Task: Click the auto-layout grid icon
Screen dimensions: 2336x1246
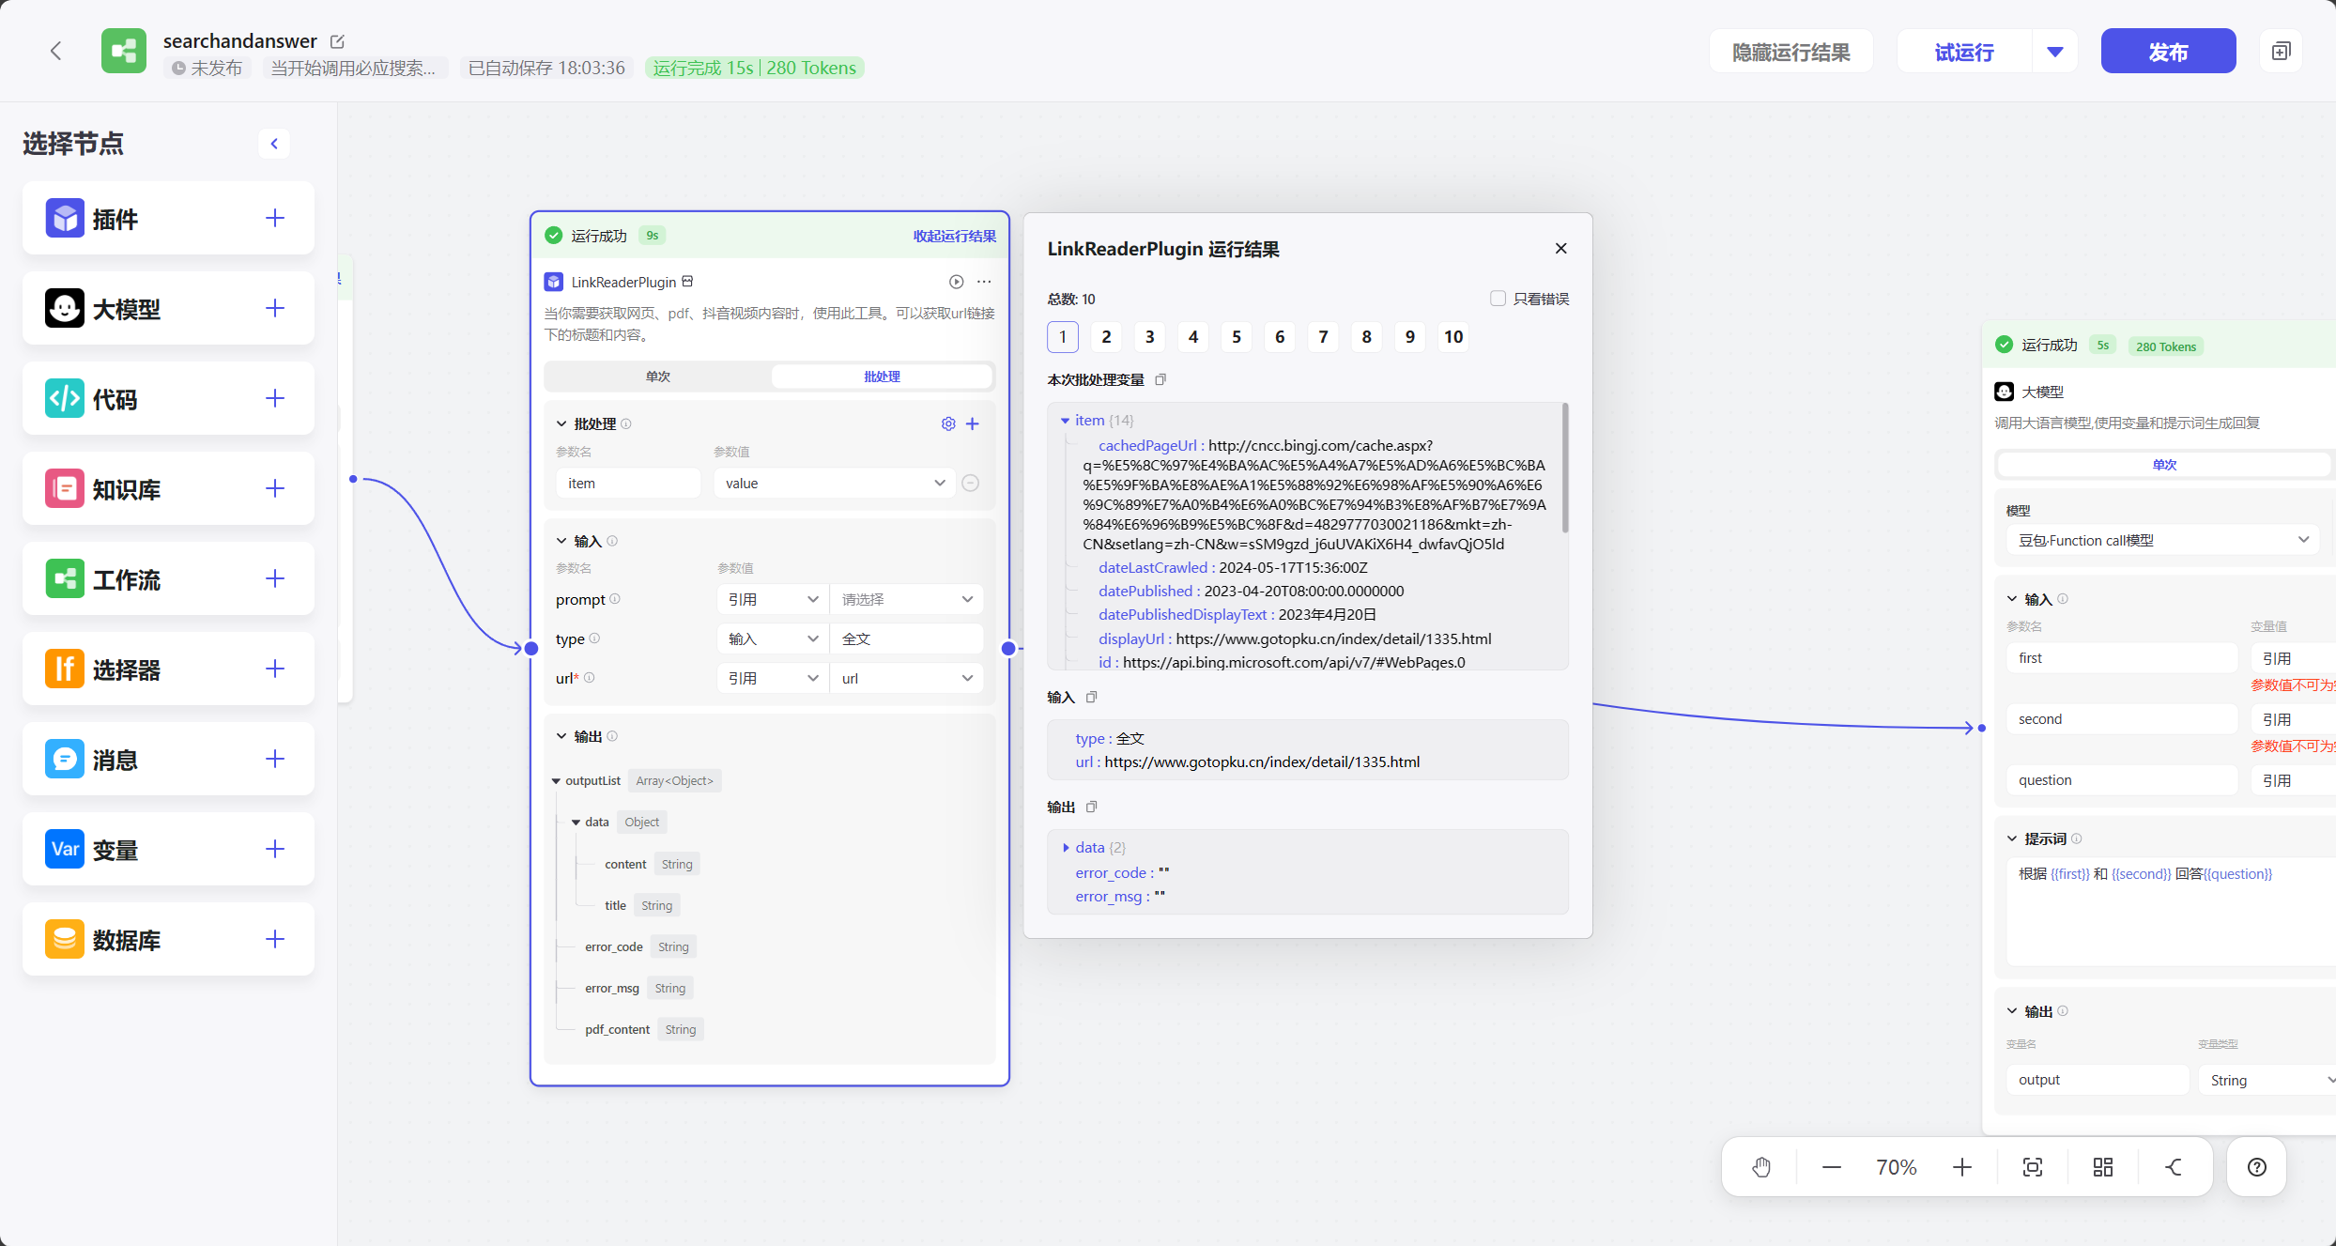Action: click(x=2103, y=1167)
